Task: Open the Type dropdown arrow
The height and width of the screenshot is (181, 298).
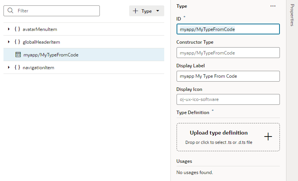Action: click(x=158, y=11)
